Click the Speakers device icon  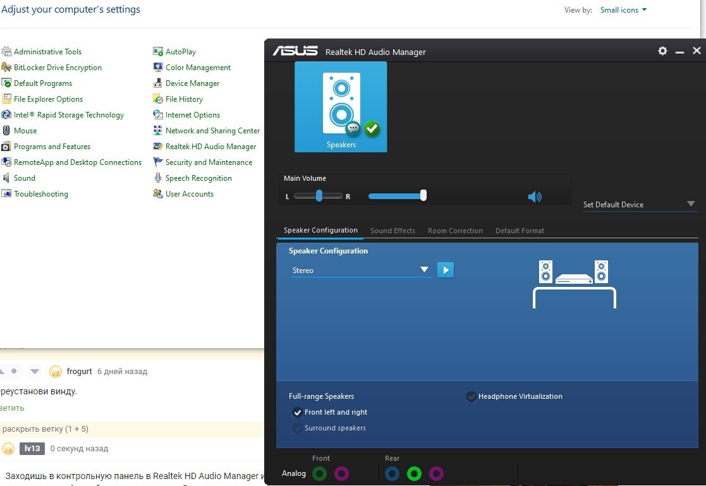click(x=341, y=106)
